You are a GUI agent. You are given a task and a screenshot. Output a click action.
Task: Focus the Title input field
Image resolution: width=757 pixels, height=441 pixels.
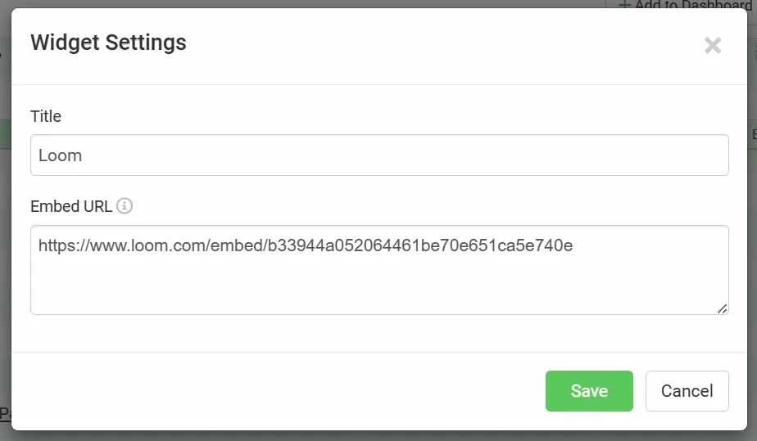pos(378,155)
